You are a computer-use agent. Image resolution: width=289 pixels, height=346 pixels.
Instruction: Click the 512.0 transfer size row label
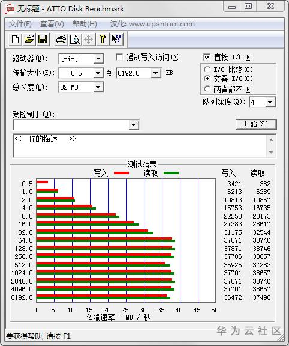point(23,265)
